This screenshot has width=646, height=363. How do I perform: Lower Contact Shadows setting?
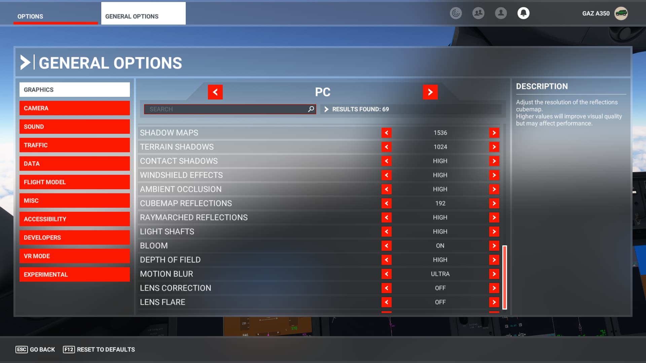[x=386, y=161]
